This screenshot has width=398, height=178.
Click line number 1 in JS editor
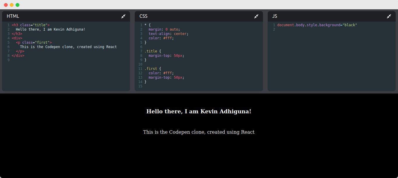pyautogui.click(x=274, y=25)
